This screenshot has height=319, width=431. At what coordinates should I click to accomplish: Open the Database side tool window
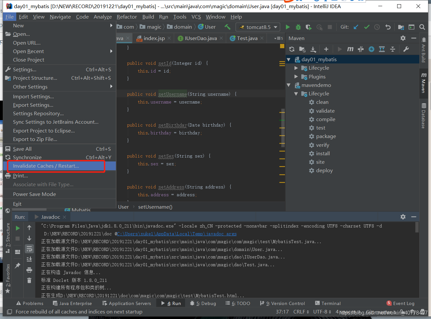click(424, 116)
